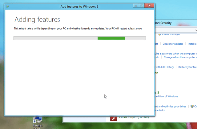Open 'Check for updates' in Control Panel window
Viewport: 197px width, 129px height.
pyautogui.click(x=173, y=44)
